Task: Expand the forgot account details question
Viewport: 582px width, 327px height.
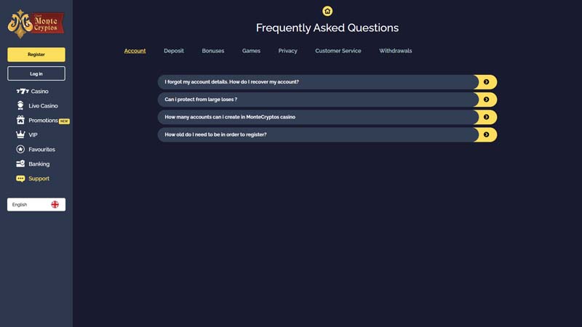Action: pos(485,82)
